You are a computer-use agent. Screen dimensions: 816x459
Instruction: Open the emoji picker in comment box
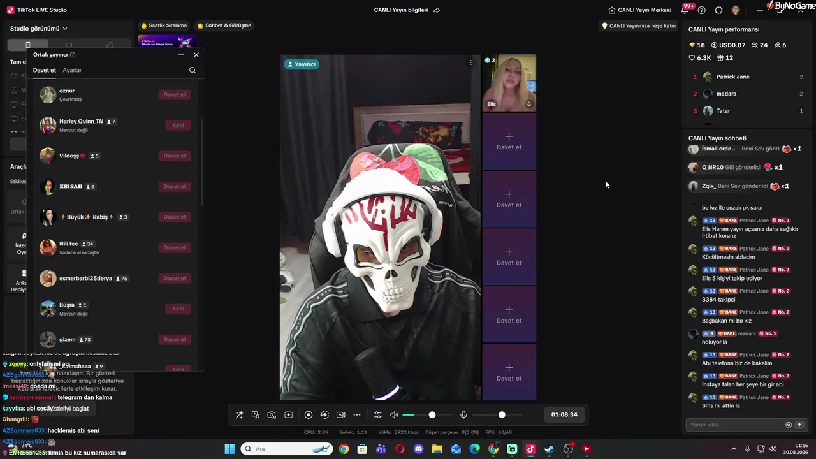(789, 425)
